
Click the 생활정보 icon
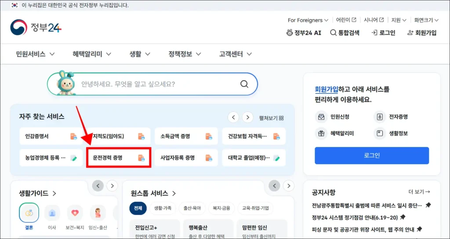(380, 133)
